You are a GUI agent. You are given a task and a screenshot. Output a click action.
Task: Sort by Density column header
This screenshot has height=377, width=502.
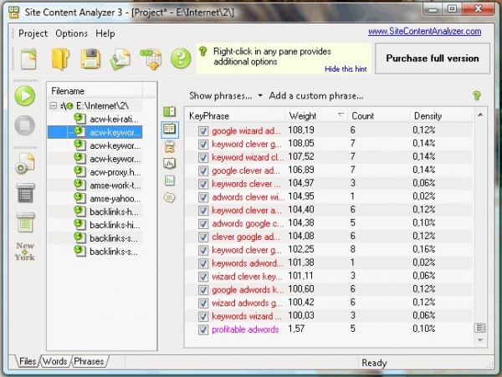[x=441, y=115]
